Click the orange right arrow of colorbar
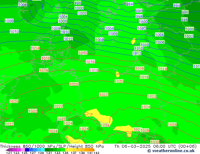The image size is (200, 154). coord(94,150)
